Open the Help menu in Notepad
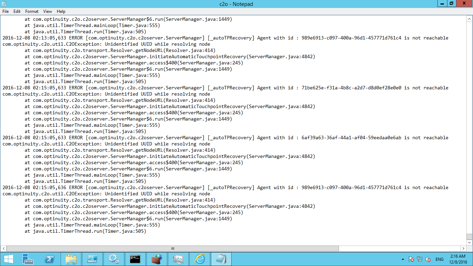 61,11
